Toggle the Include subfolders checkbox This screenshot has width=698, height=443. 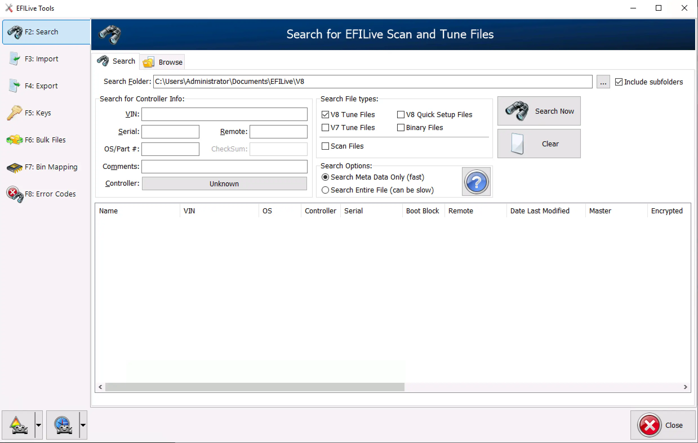pyautogui.click(x=618, y=82)
